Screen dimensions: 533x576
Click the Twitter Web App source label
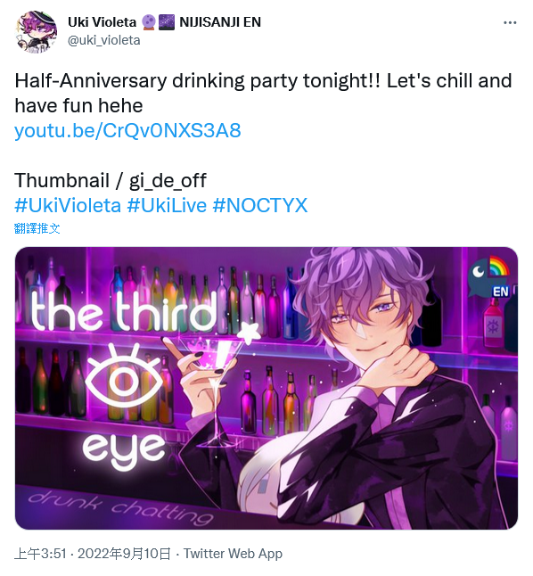click(233, 554)
